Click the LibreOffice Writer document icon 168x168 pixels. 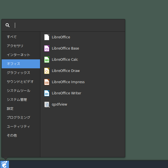coord(47,93)
